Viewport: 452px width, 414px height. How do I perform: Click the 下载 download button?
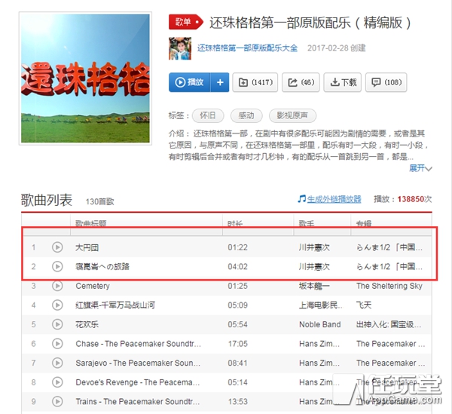pyautogui.click(x=343, y=82)
